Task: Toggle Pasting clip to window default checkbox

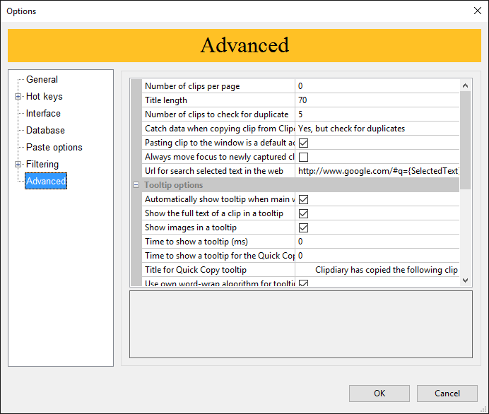Action: point(304,143)
